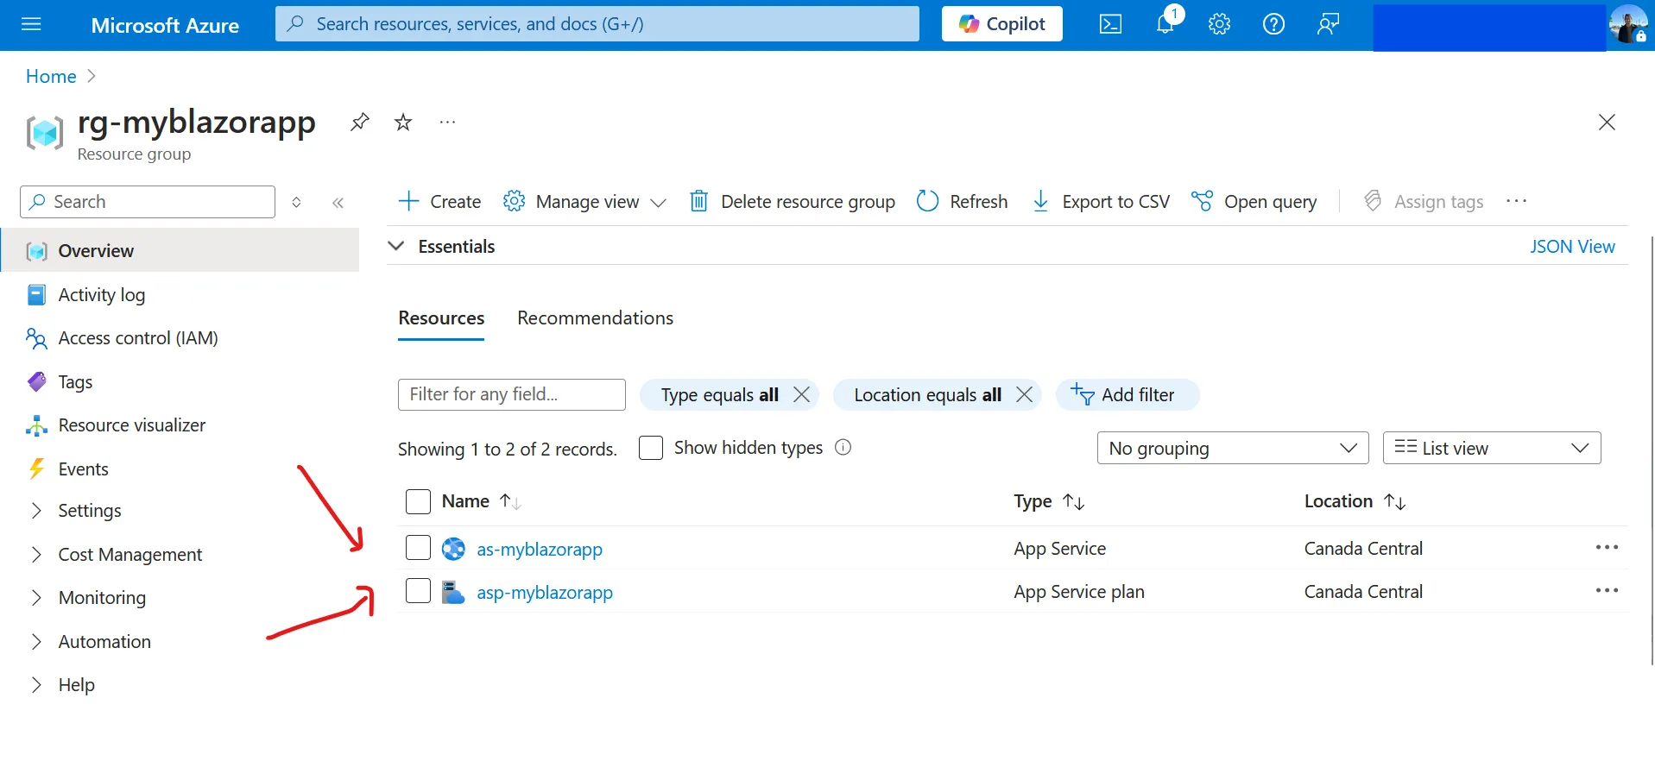Refresh the resource list

962,202
